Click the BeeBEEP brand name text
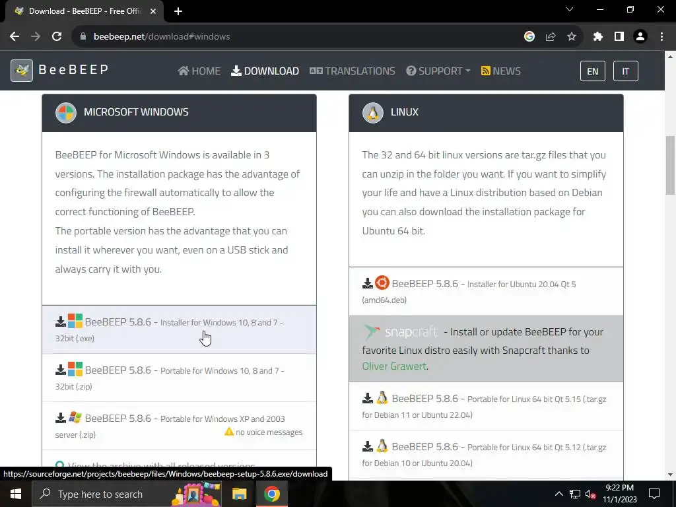 [73, 69]
